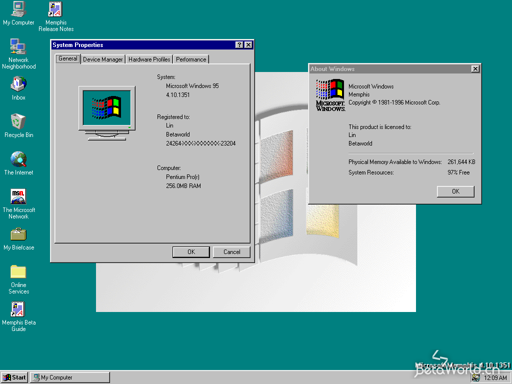Cancel the System Properties dialog
512x384 pixels.
click(231, 252)
